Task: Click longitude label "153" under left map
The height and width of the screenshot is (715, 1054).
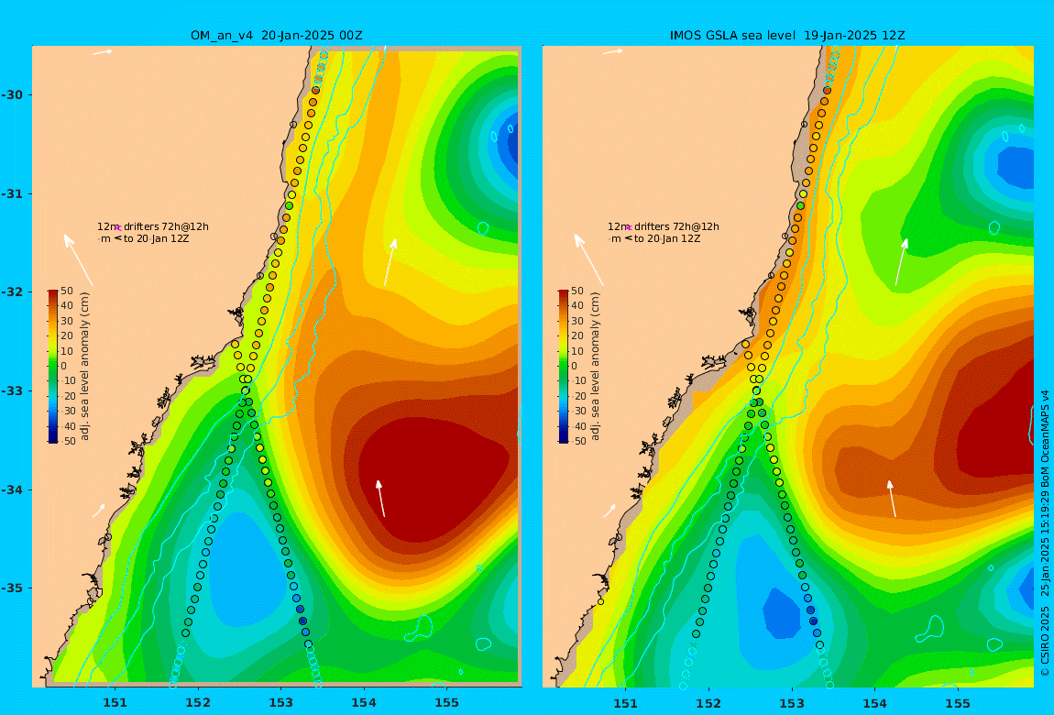Action: [x=281, y=703]
